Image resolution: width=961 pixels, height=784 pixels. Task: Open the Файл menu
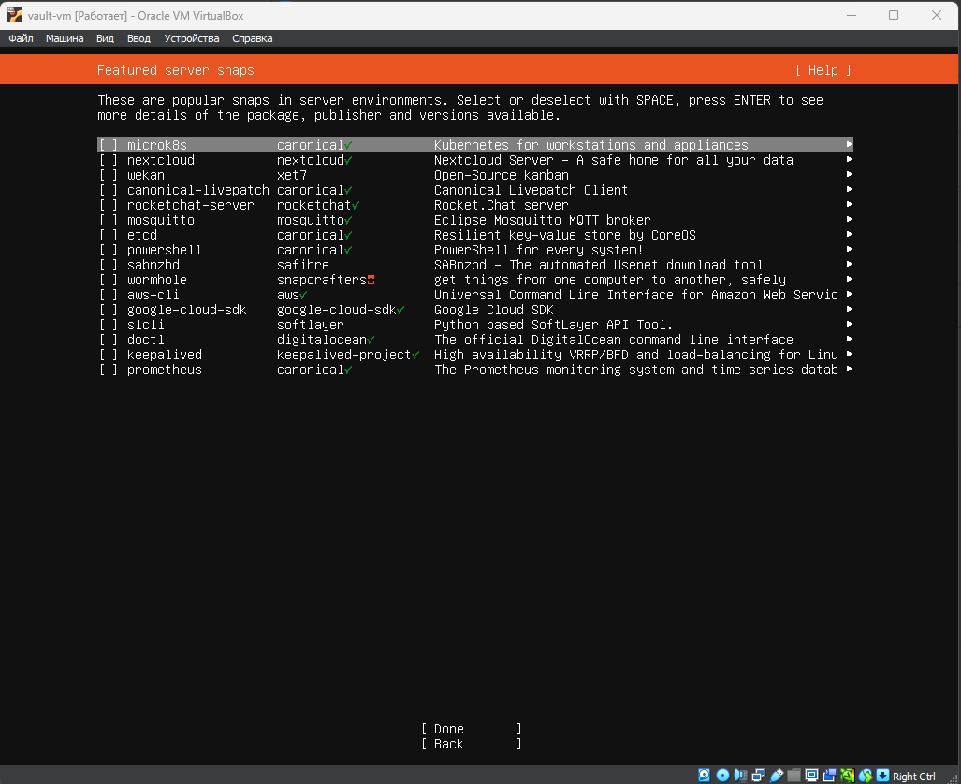point(21,38)
